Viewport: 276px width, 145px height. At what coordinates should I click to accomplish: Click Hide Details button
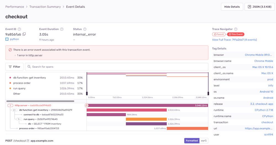click(232, 7)
